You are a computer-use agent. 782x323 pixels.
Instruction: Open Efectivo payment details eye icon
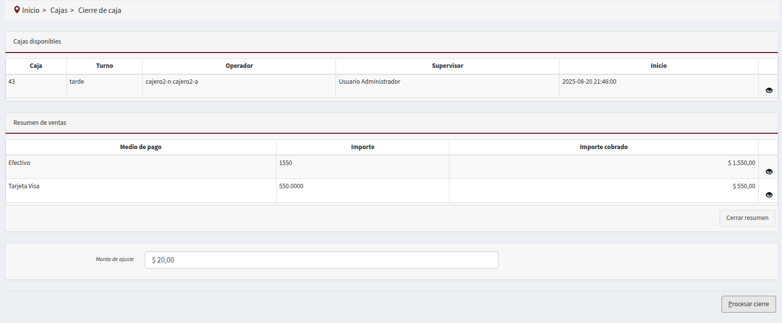point(769,171)
